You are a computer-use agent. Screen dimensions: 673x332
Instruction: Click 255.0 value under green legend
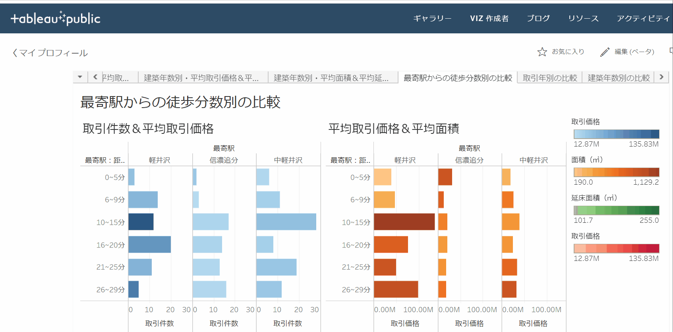(x=649, y=220)
